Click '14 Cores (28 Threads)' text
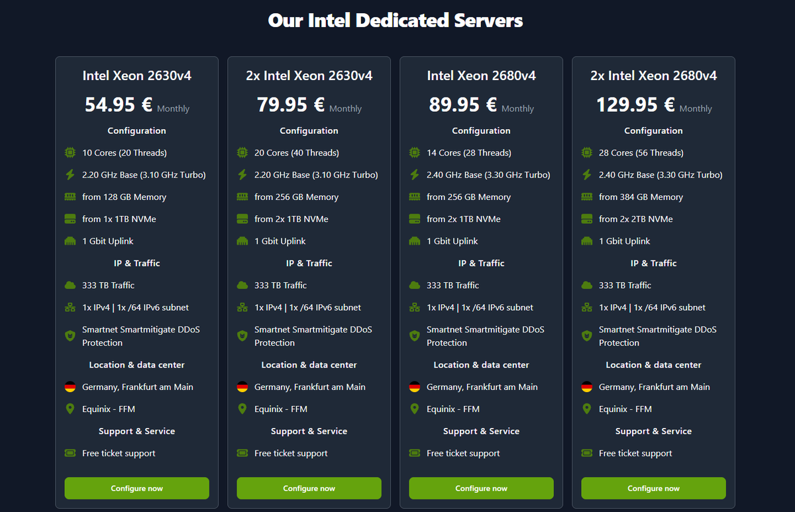This screenshot has height=512, width=795. point(469,153)
